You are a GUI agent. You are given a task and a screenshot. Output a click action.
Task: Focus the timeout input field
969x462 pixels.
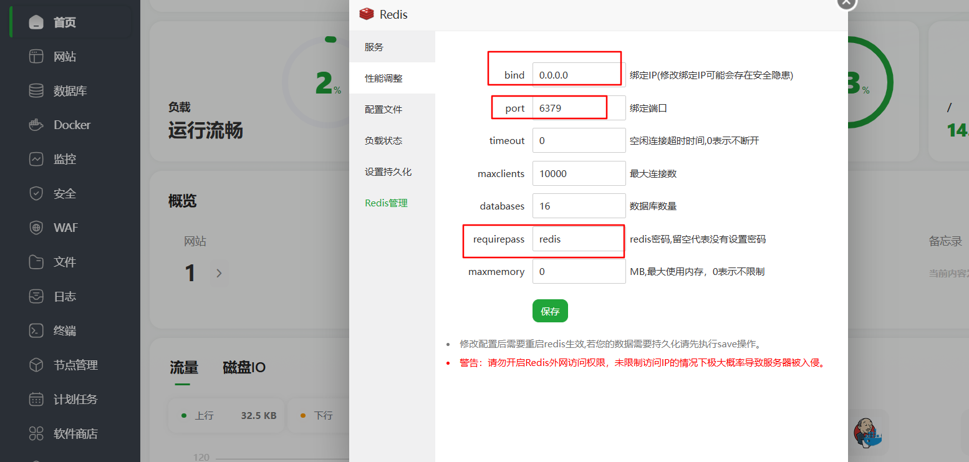(579, 140)
